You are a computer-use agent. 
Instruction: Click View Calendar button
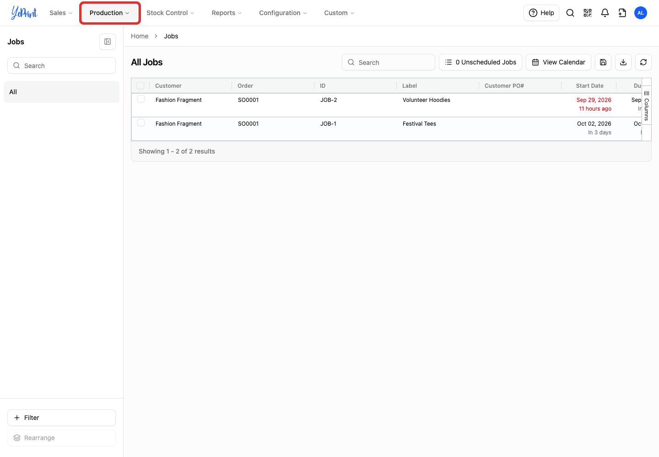(558, 62)
